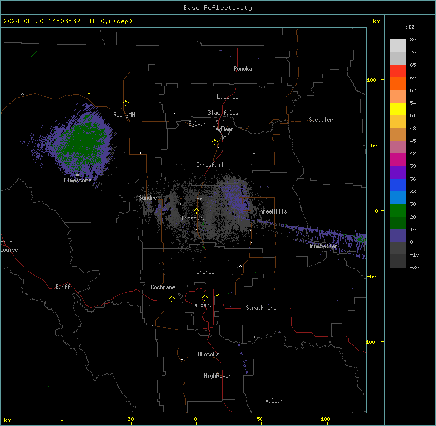Select the yellow diamond marker below Cochrane

172,299
